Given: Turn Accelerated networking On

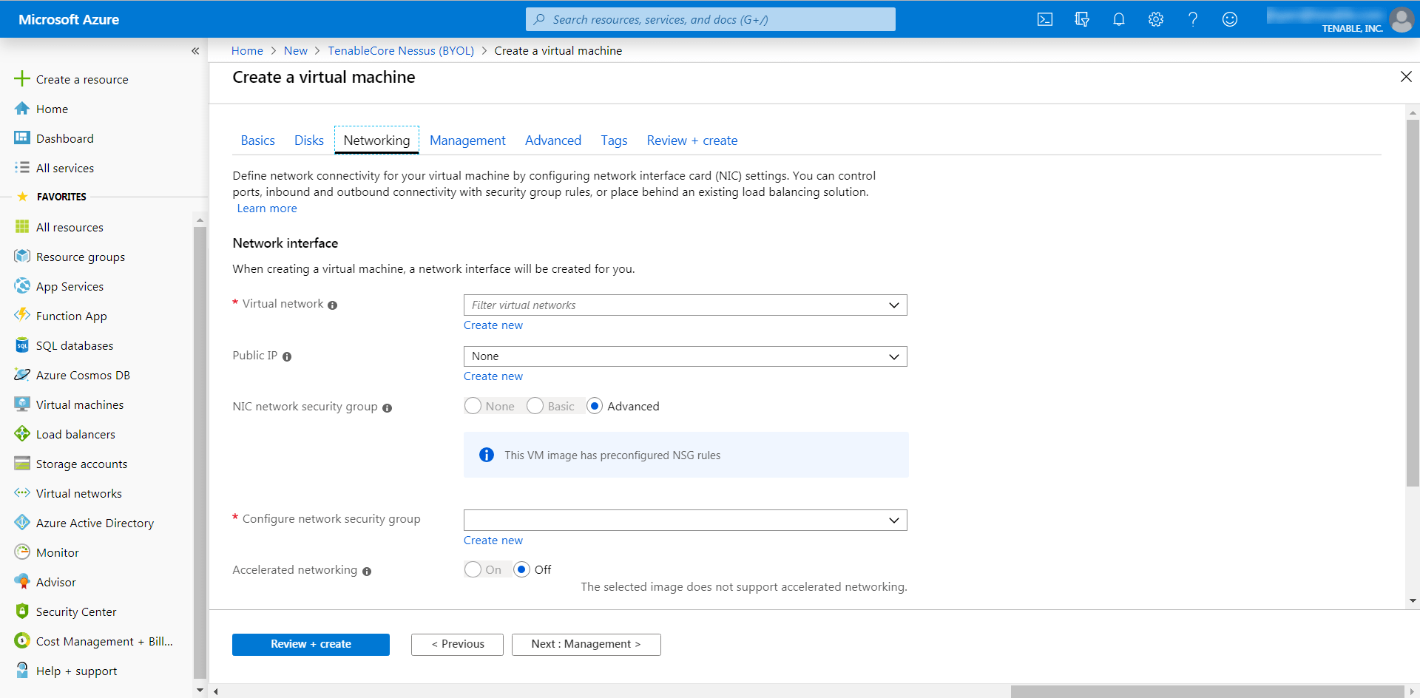Looking at the screenshot, I should point(473,569).
